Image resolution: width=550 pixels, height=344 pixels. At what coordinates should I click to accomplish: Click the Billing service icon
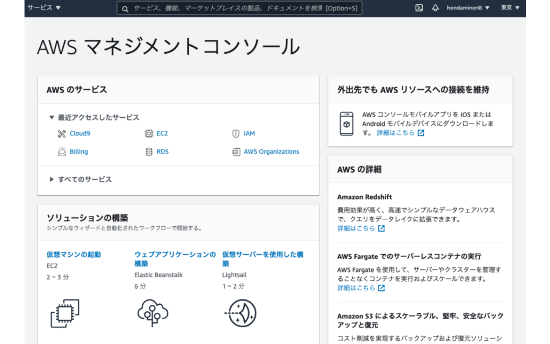[62, 152]
